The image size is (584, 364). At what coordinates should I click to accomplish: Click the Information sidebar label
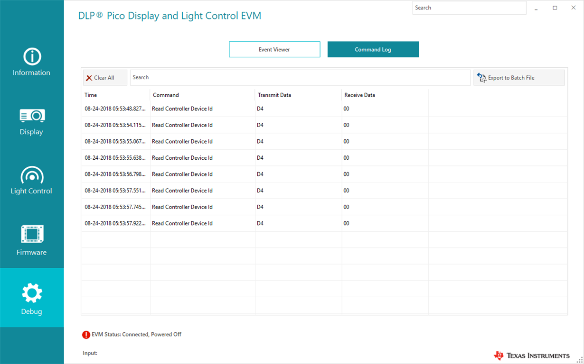click(31, 73)
